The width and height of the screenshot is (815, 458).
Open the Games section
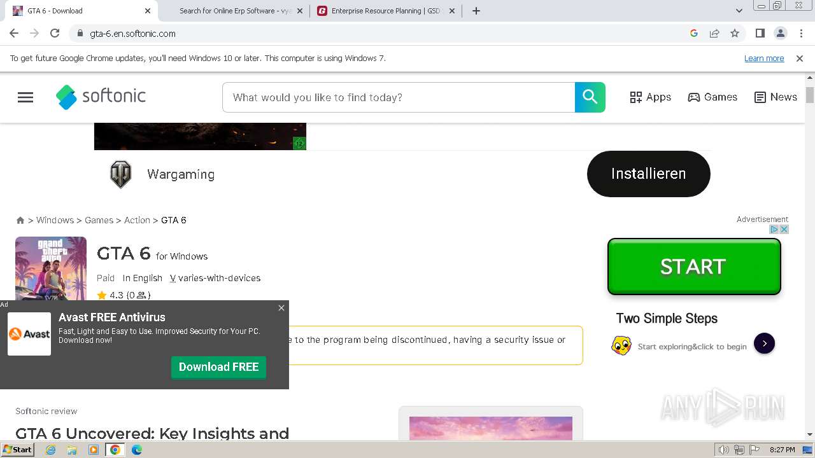pyautogui.click(x=712, y=97)
